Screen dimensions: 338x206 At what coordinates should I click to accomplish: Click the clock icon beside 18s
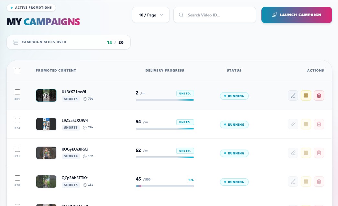click(85, 185)
